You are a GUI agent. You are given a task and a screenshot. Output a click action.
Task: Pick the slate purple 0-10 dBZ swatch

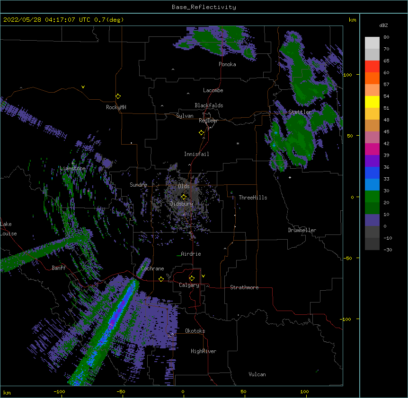coord(372,220)
